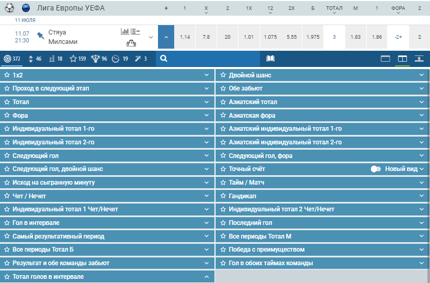Click the 7.8 draw odds
Viewport: 430px width, 283px height.
[206, 37]
